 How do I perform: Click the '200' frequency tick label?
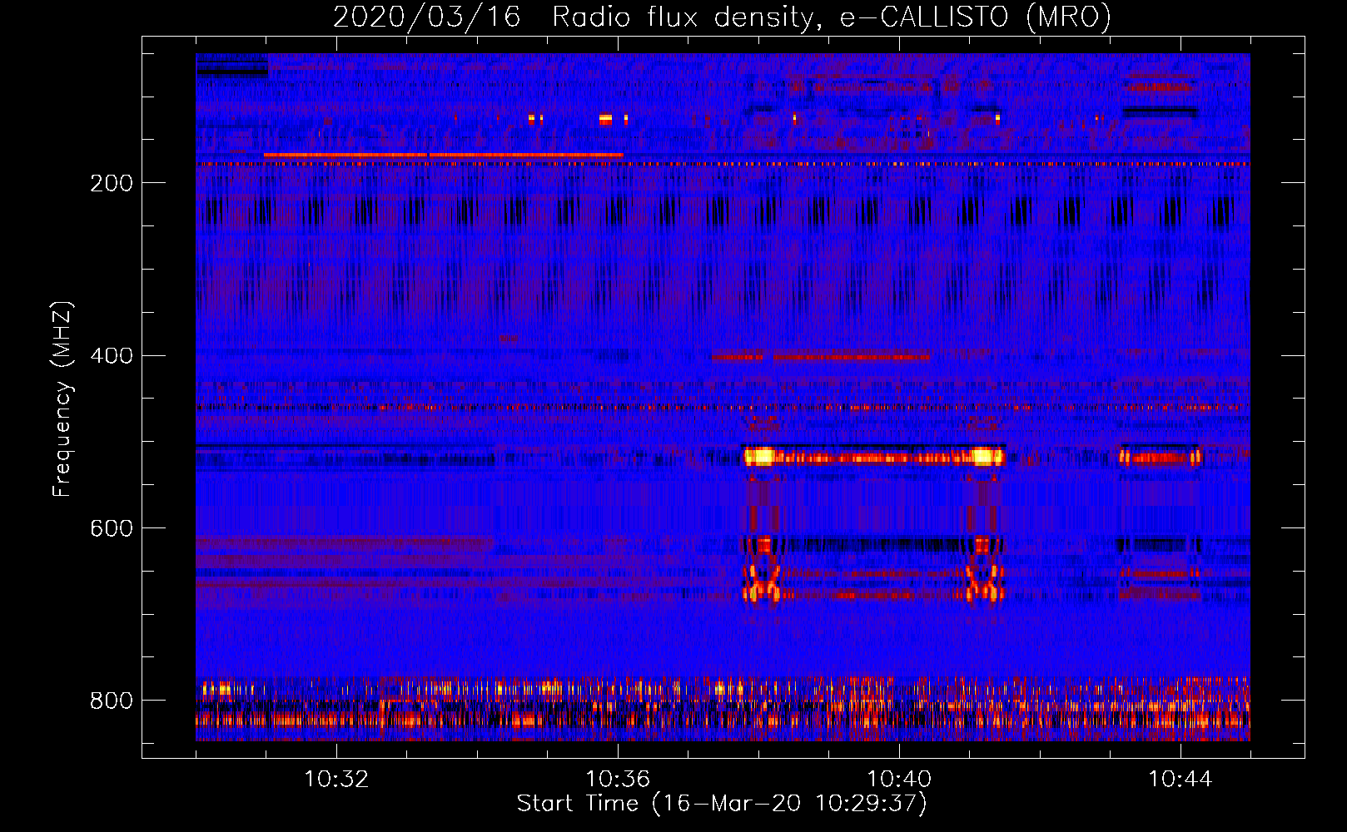(112, 183)
